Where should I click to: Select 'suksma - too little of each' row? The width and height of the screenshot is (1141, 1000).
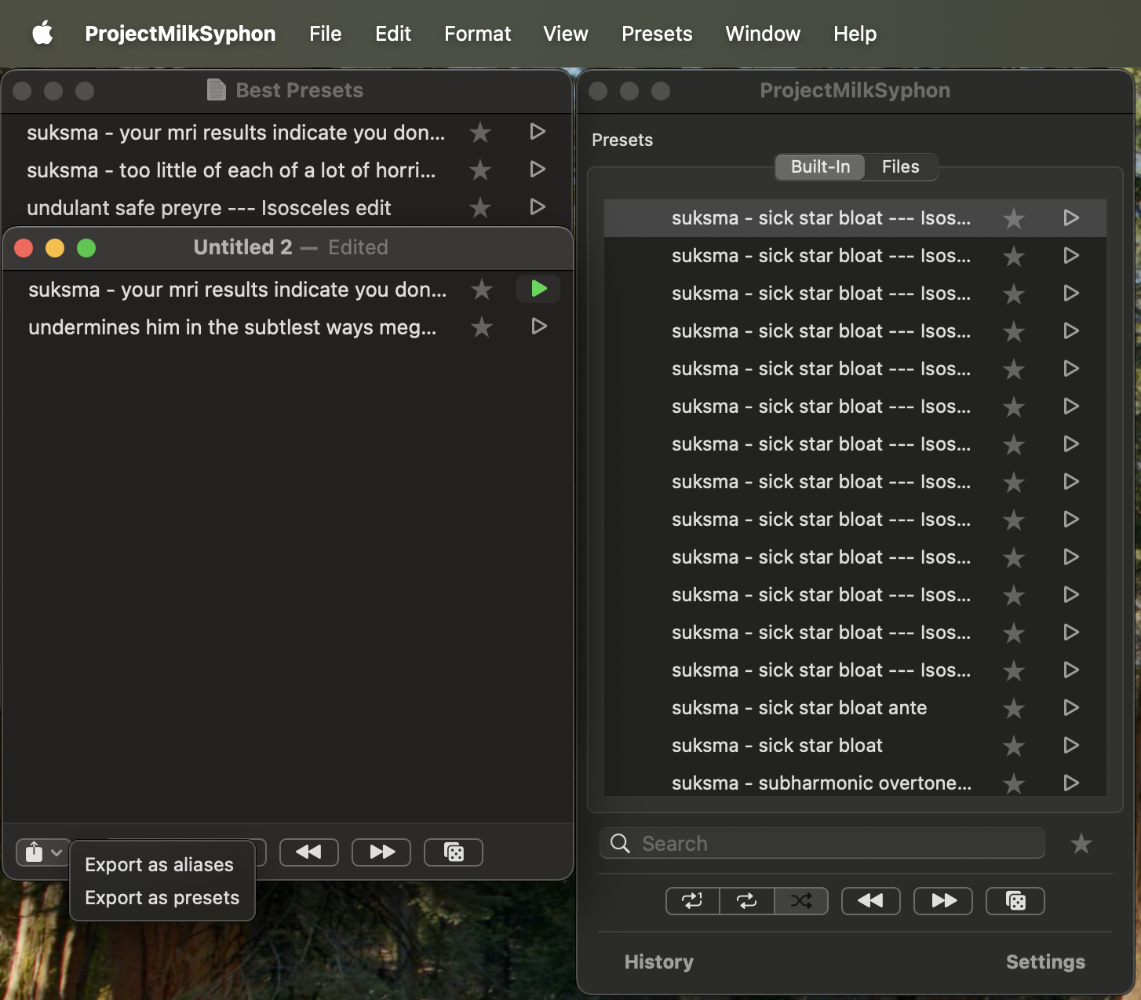click(286, 170)
